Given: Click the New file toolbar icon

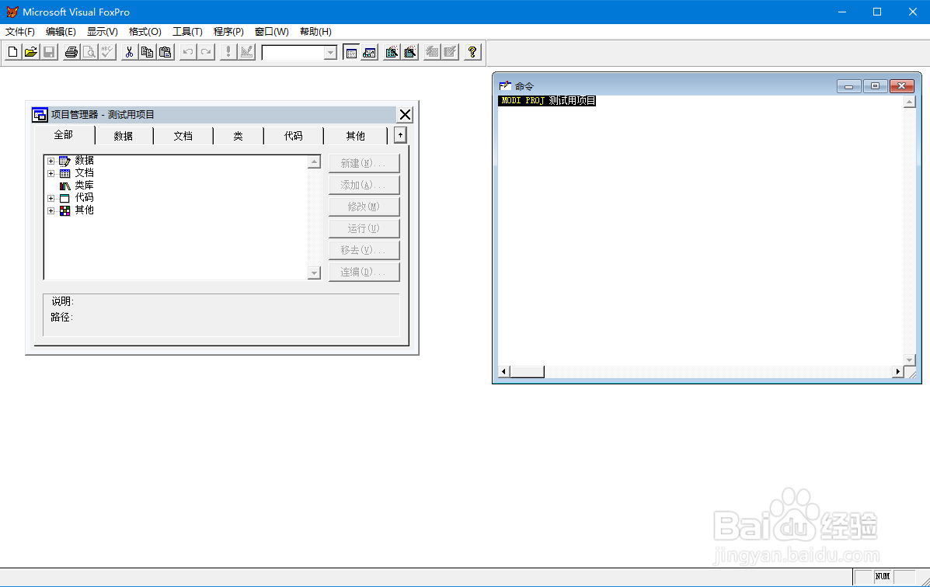Looking at the screenshot, I should click(x=12, y=52).
